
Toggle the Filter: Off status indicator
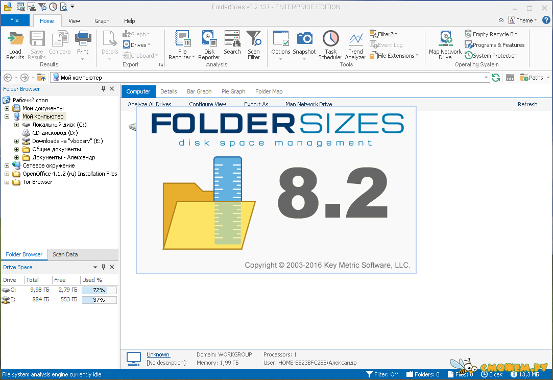pos(382,374)
